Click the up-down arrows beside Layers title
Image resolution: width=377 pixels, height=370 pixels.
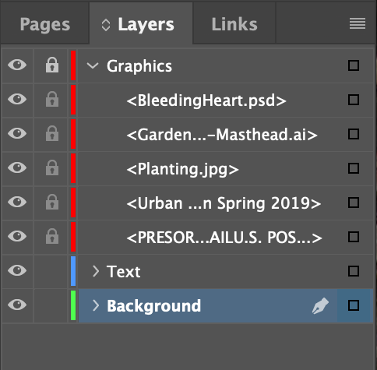106,25
